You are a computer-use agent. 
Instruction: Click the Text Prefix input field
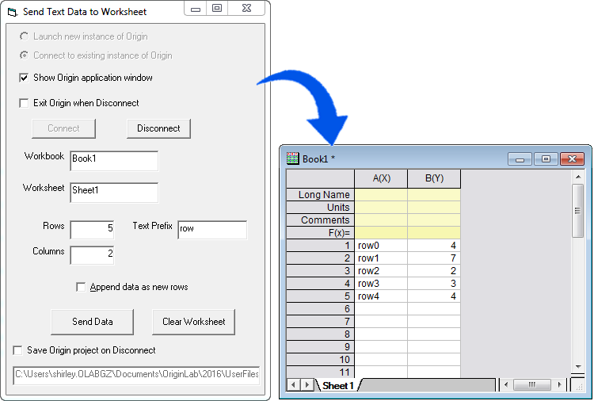[211, 230]
